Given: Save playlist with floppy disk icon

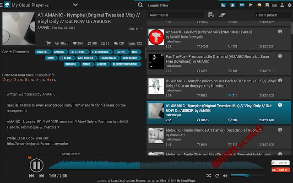Looking at the screenshot, I should 211,15.
